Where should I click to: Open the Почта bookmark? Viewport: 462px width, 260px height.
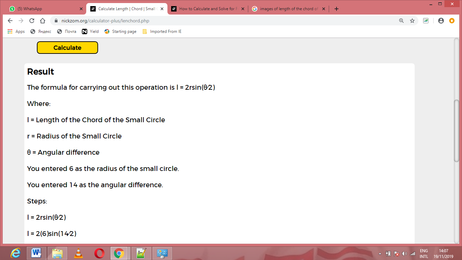click(67, 31)
